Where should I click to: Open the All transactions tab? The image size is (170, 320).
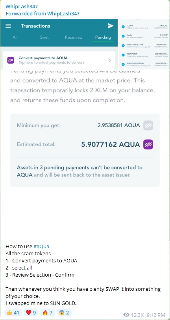(x=15, y=37)
